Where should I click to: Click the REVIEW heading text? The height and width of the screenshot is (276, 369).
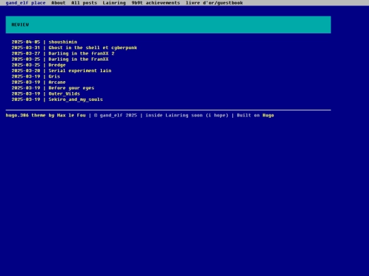(x=20, y=25)
